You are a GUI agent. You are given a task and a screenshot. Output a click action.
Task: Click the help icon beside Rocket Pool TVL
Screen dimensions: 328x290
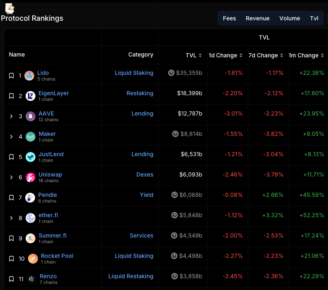[174, 256]
